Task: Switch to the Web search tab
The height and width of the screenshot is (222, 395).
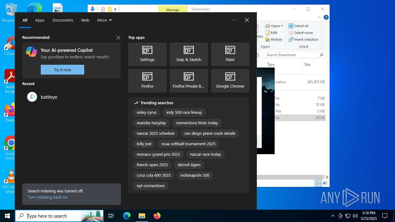Action: [85, 20]
